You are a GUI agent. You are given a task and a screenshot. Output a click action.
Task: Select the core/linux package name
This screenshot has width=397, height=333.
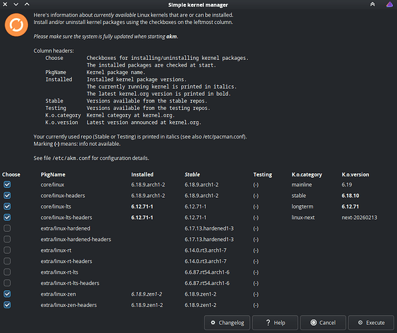[53, 184]
